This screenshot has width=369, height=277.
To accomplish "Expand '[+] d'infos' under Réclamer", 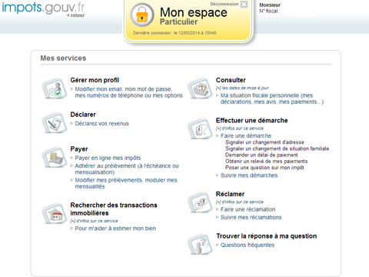I will pyautogui.click(x=240, y=202).
